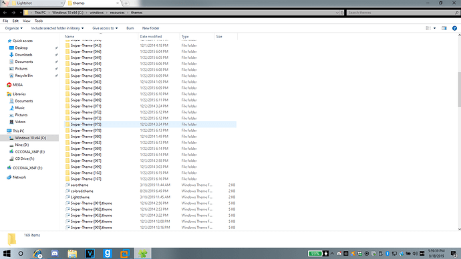461x259 pixels.
Task: Open view options dropdown arrow
Action: 434,28
